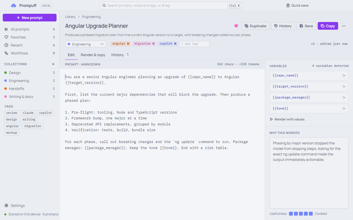This screenshot has height=220, width=353.
Task: Click into the prompt markdown editor
Action: 162,144
